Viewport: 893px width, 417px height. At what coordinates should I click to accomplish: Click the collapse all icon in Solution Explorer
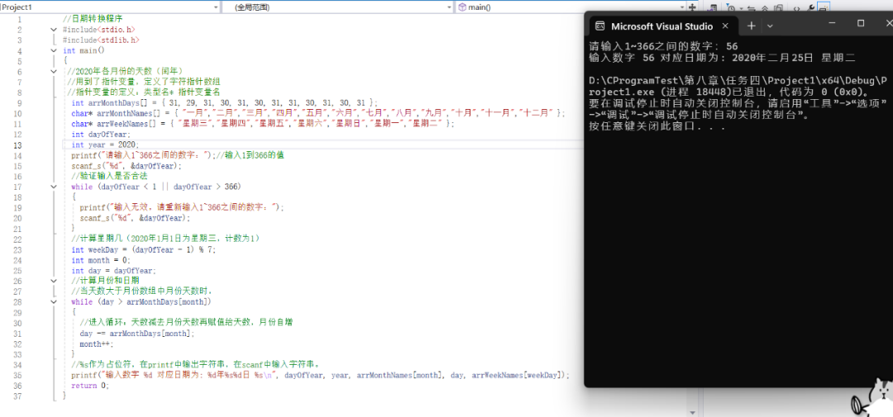(x=765, y=8)
